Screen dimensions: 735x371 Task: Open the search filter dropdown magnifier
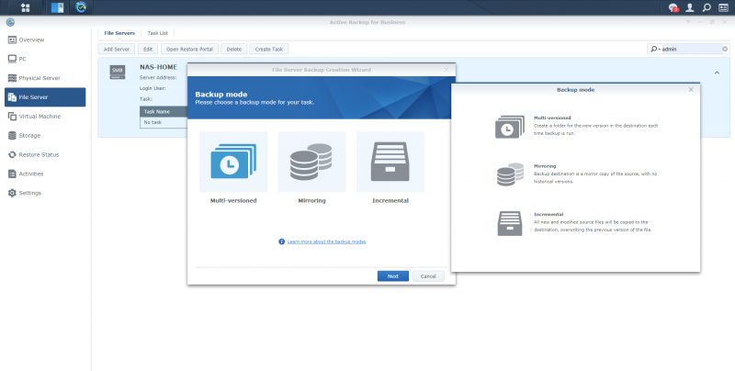655,49
